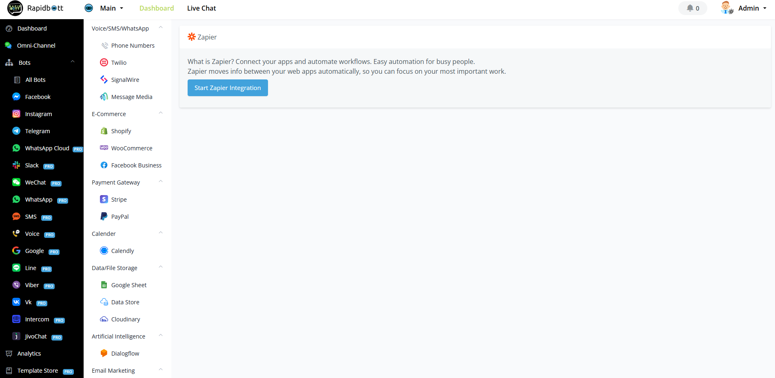
Task: Go to the Dashboard top tab
Action: (157, 8)
